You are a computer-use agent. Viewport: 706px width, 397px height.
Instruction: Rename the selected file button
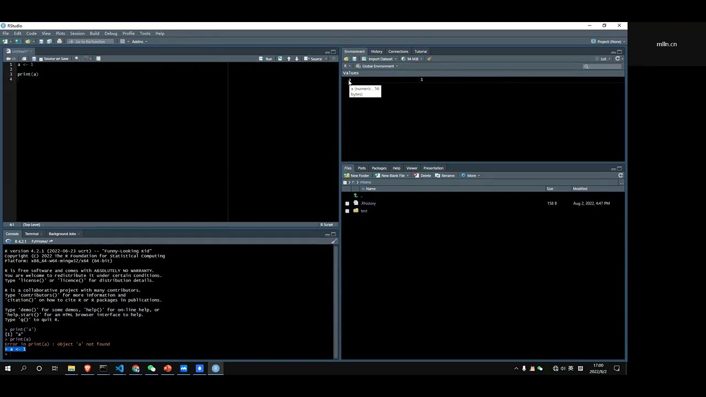coord(445,175)
